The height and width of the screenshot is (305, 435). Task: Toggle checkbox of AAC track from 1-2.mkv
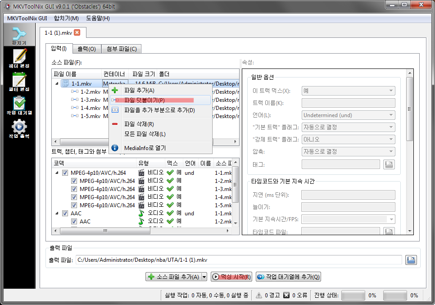tap(74, 221)
